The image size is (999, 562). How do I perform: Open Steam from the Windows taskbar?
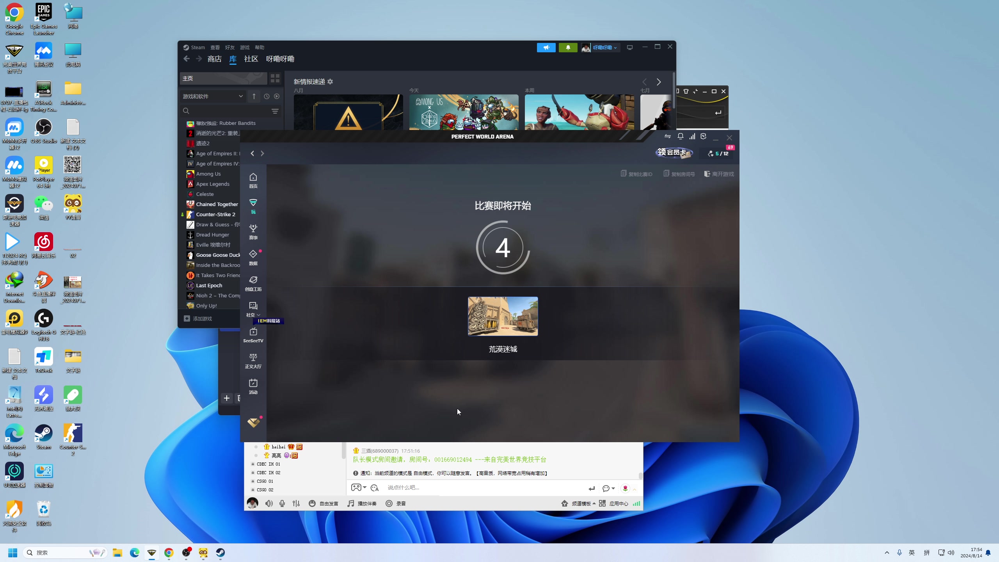coord(220,553)
